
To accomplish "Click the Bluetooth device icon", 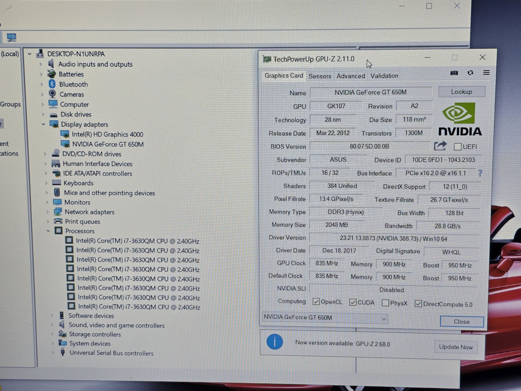I will (x=52, y=84).
